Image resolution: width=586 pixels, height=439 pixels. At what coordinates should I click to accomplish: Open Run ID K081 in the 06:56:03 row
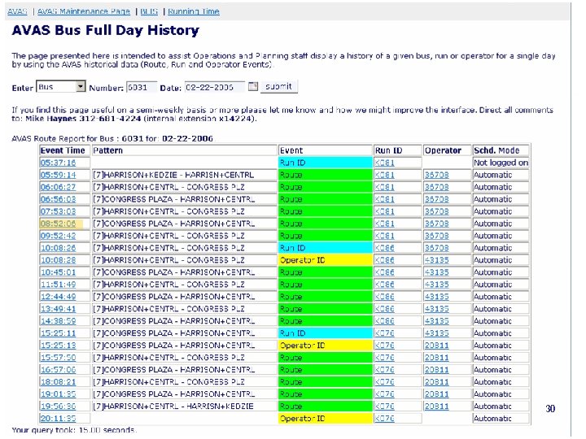[x=384, y=199]
